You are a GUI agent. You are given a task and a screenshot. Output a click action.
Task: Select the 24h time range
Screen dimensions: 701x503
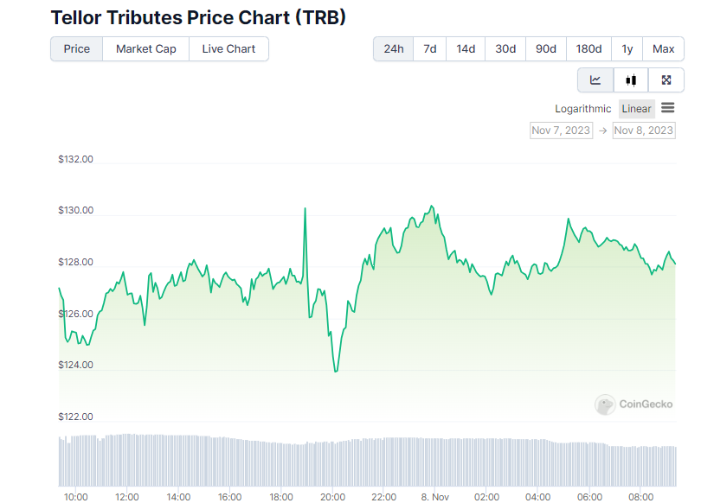(x=393, y=49)
